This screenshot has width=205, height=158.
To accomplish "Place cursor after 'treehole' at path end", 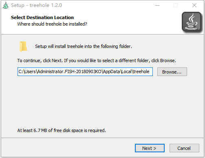I will (x=150, y=71).
